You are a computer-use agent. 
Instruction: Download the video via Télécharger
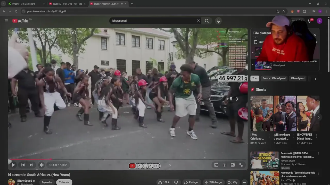(x=213, y=182)
